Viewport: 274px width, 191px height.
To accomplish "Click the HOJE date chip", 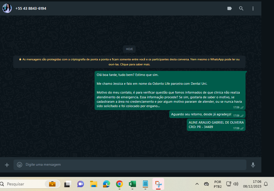I will click(129, 49).
